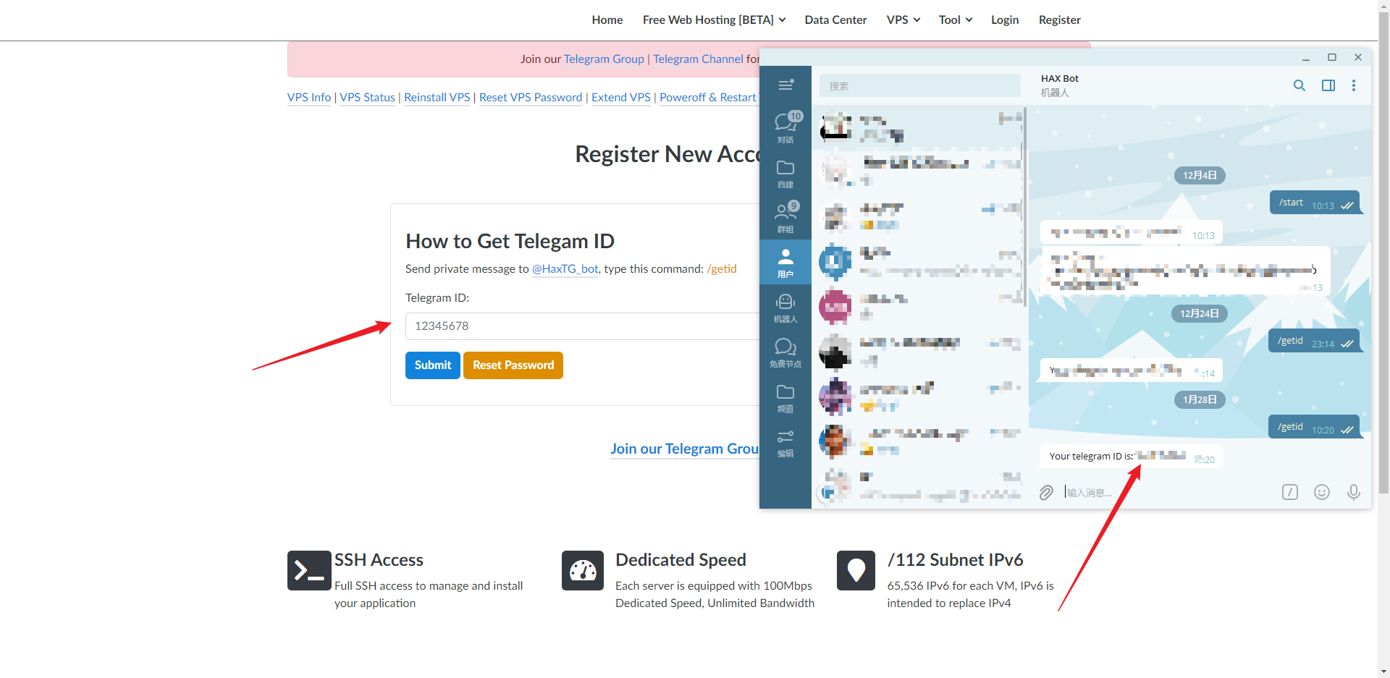Focus the Telegram 搜索 search box

click(920, 85)
